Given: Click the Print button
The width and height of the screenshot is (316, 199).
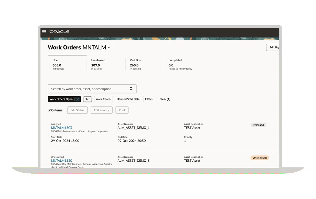Looking at the screenshot, I should coord(122,110).
